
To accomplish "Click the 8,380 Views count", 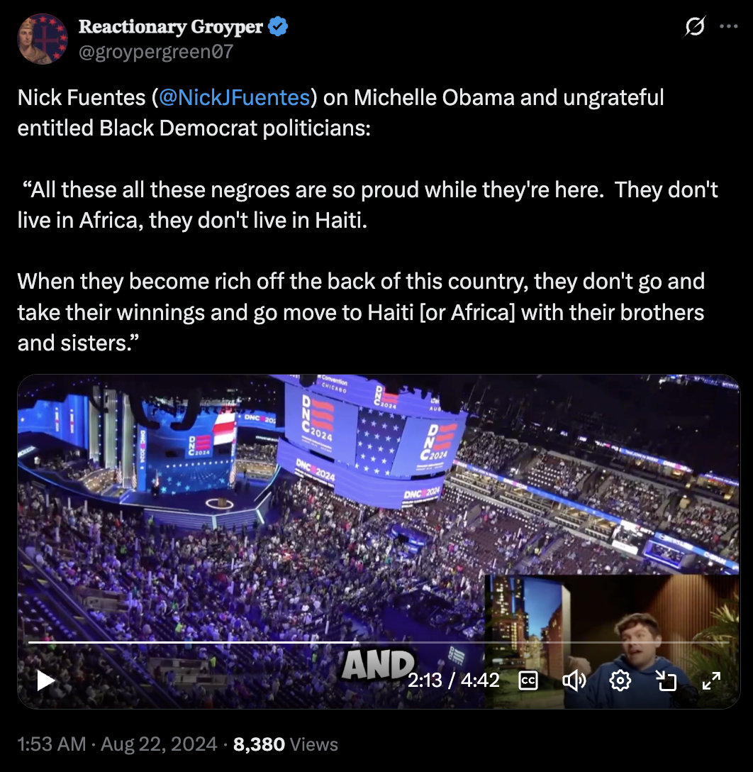I will click(x=285, y=744).
